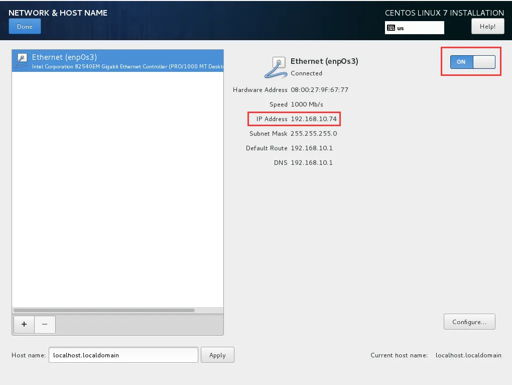Remove selected device with minus button

click(45, 324)
